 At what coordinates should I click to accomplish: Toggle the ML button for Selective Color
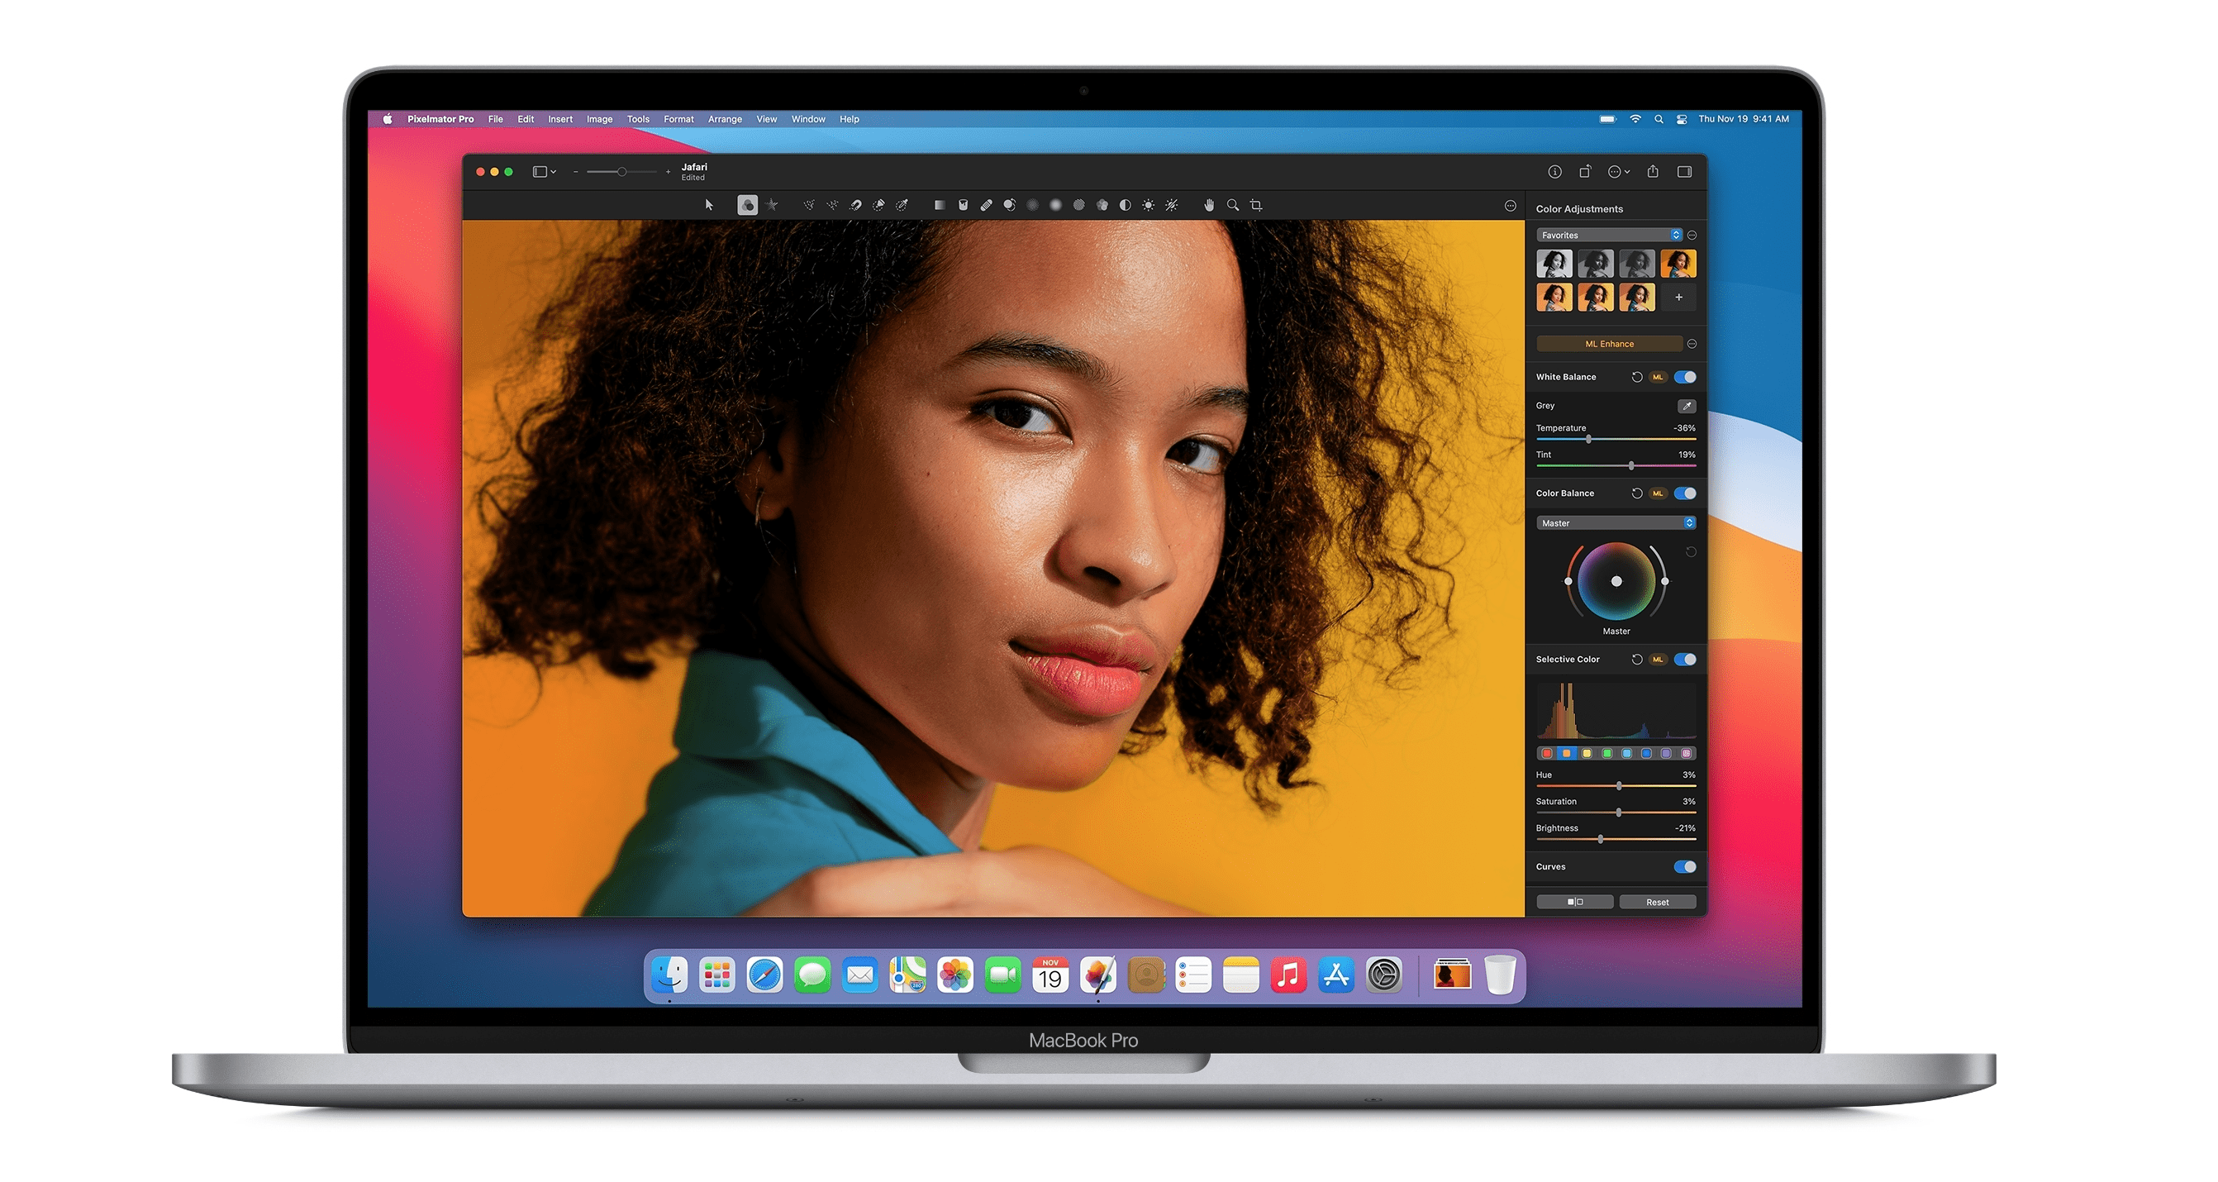point(1659,660)
